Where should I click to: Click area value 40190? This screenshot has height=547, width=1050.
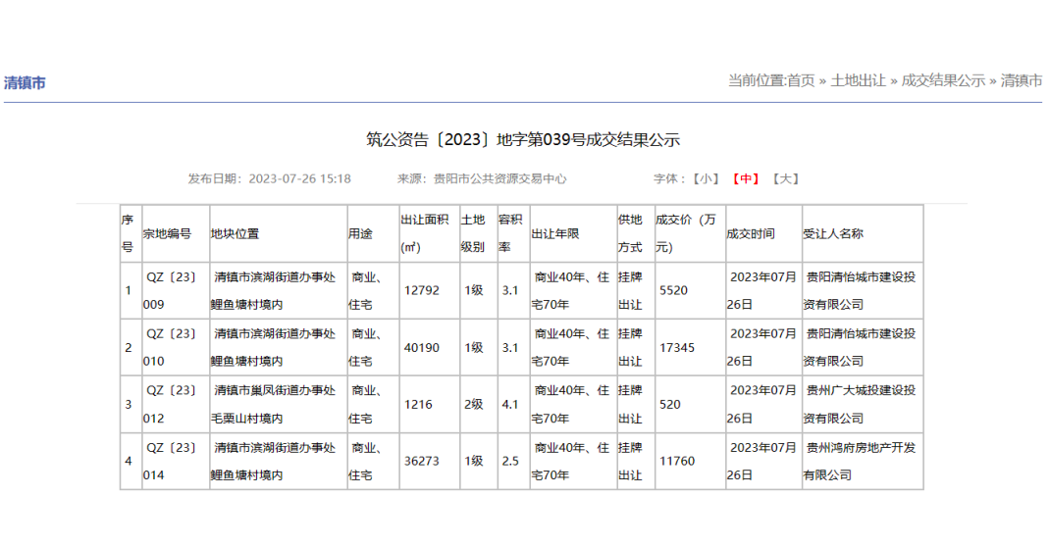pos(422,348)
